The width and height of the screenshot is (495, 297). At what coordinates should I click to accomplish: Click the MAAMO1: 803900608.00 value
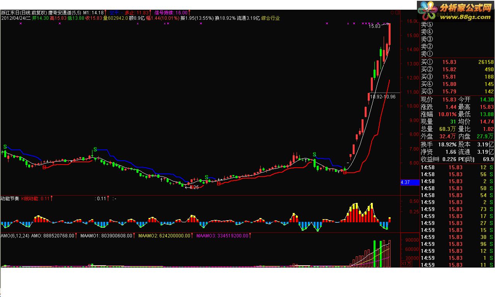point(106,235)
